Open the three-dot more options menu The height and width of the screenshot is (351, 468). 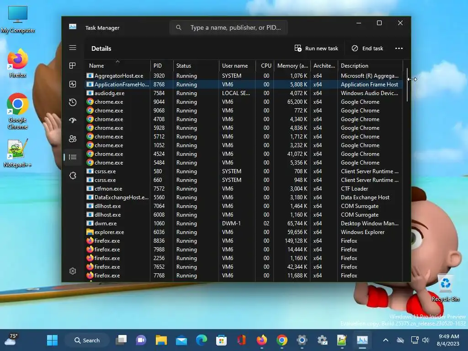(399, 48)
